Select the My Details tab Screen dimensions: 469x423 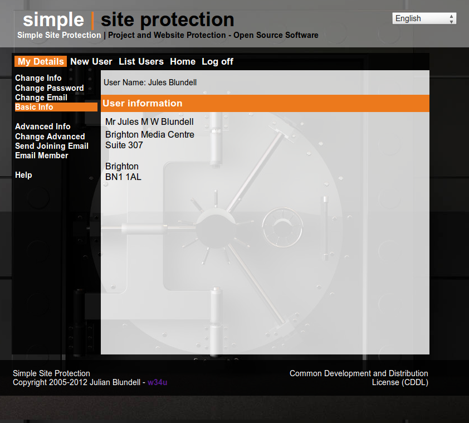40,61
